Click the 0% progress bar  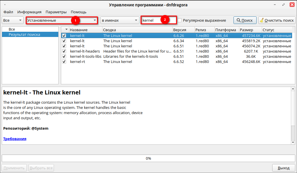tap(148, 158)
